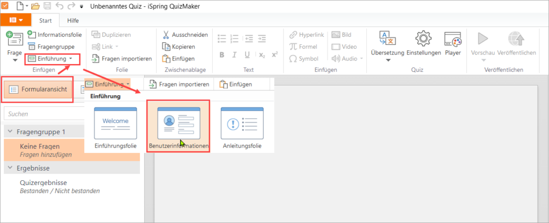
Task: Click the Vorschau play icon
Action: pyautogui.click(x=483, y=39)
